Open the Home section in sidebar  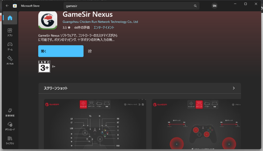(x=10, y=18)
